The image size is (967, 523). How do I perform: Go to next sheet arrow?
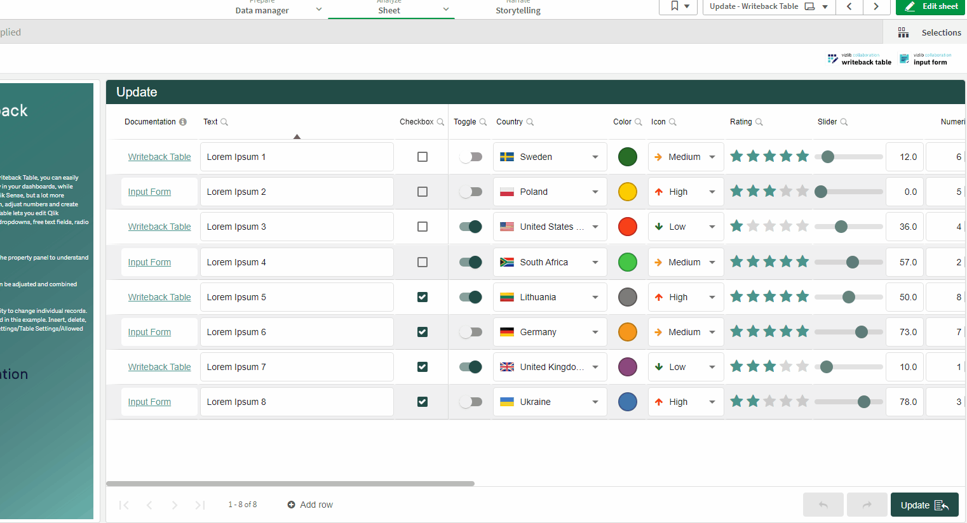click(x=876, y=6)
